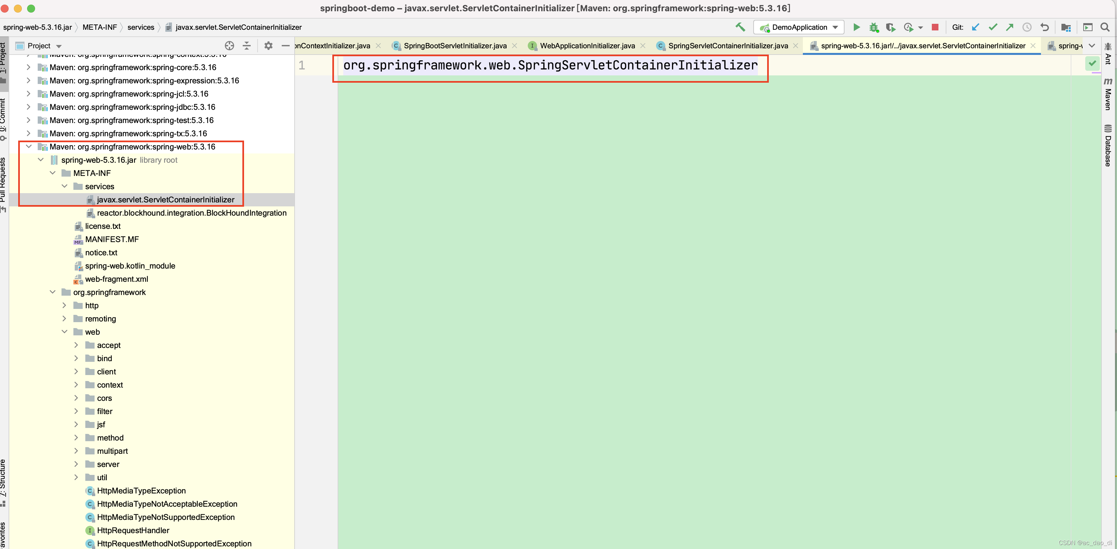1117x549 pixels.
Task: Click Git update project arrow
Action: click(x=976, y=27)
